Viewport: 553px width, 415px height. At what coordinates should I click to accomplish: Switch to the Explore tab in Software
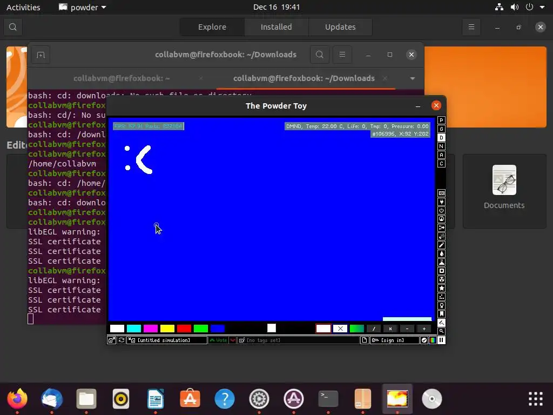pyautogui.click(x=212, y=27)
